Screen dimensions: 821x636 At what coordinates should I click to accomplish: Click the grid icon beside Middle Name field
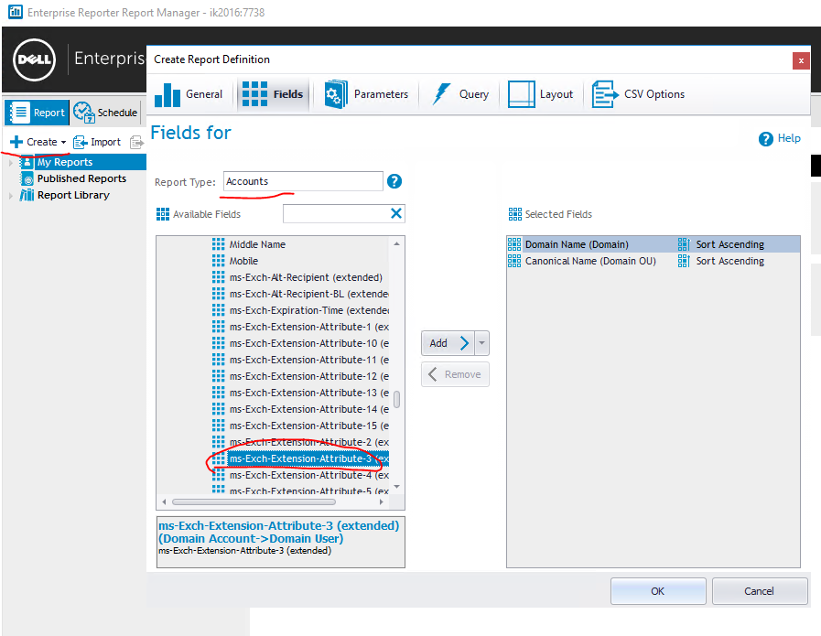coord(219,244)
